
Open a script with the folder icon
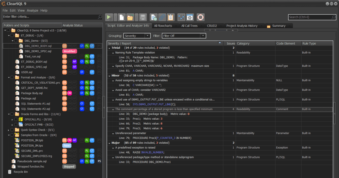click(x=130, y=17)
